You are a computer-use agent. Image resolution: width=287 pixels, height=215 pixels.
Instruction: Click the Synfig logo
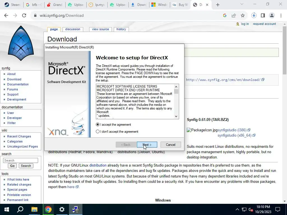coord(21,43)
